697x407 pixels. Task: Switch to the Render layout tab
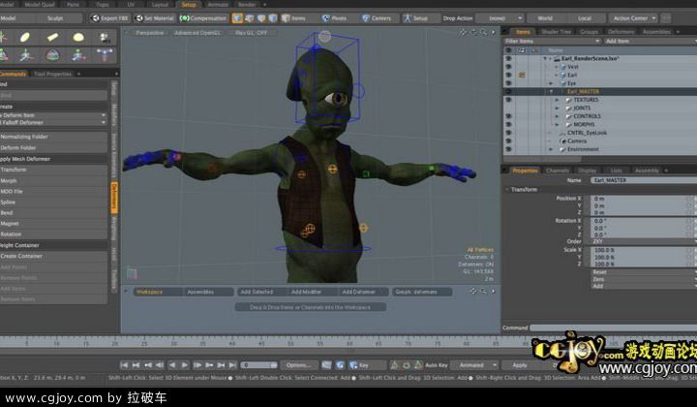247,5
